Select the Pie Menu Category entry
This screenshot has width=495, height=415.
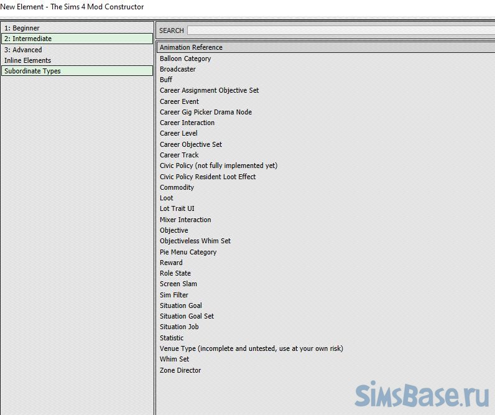188,252
